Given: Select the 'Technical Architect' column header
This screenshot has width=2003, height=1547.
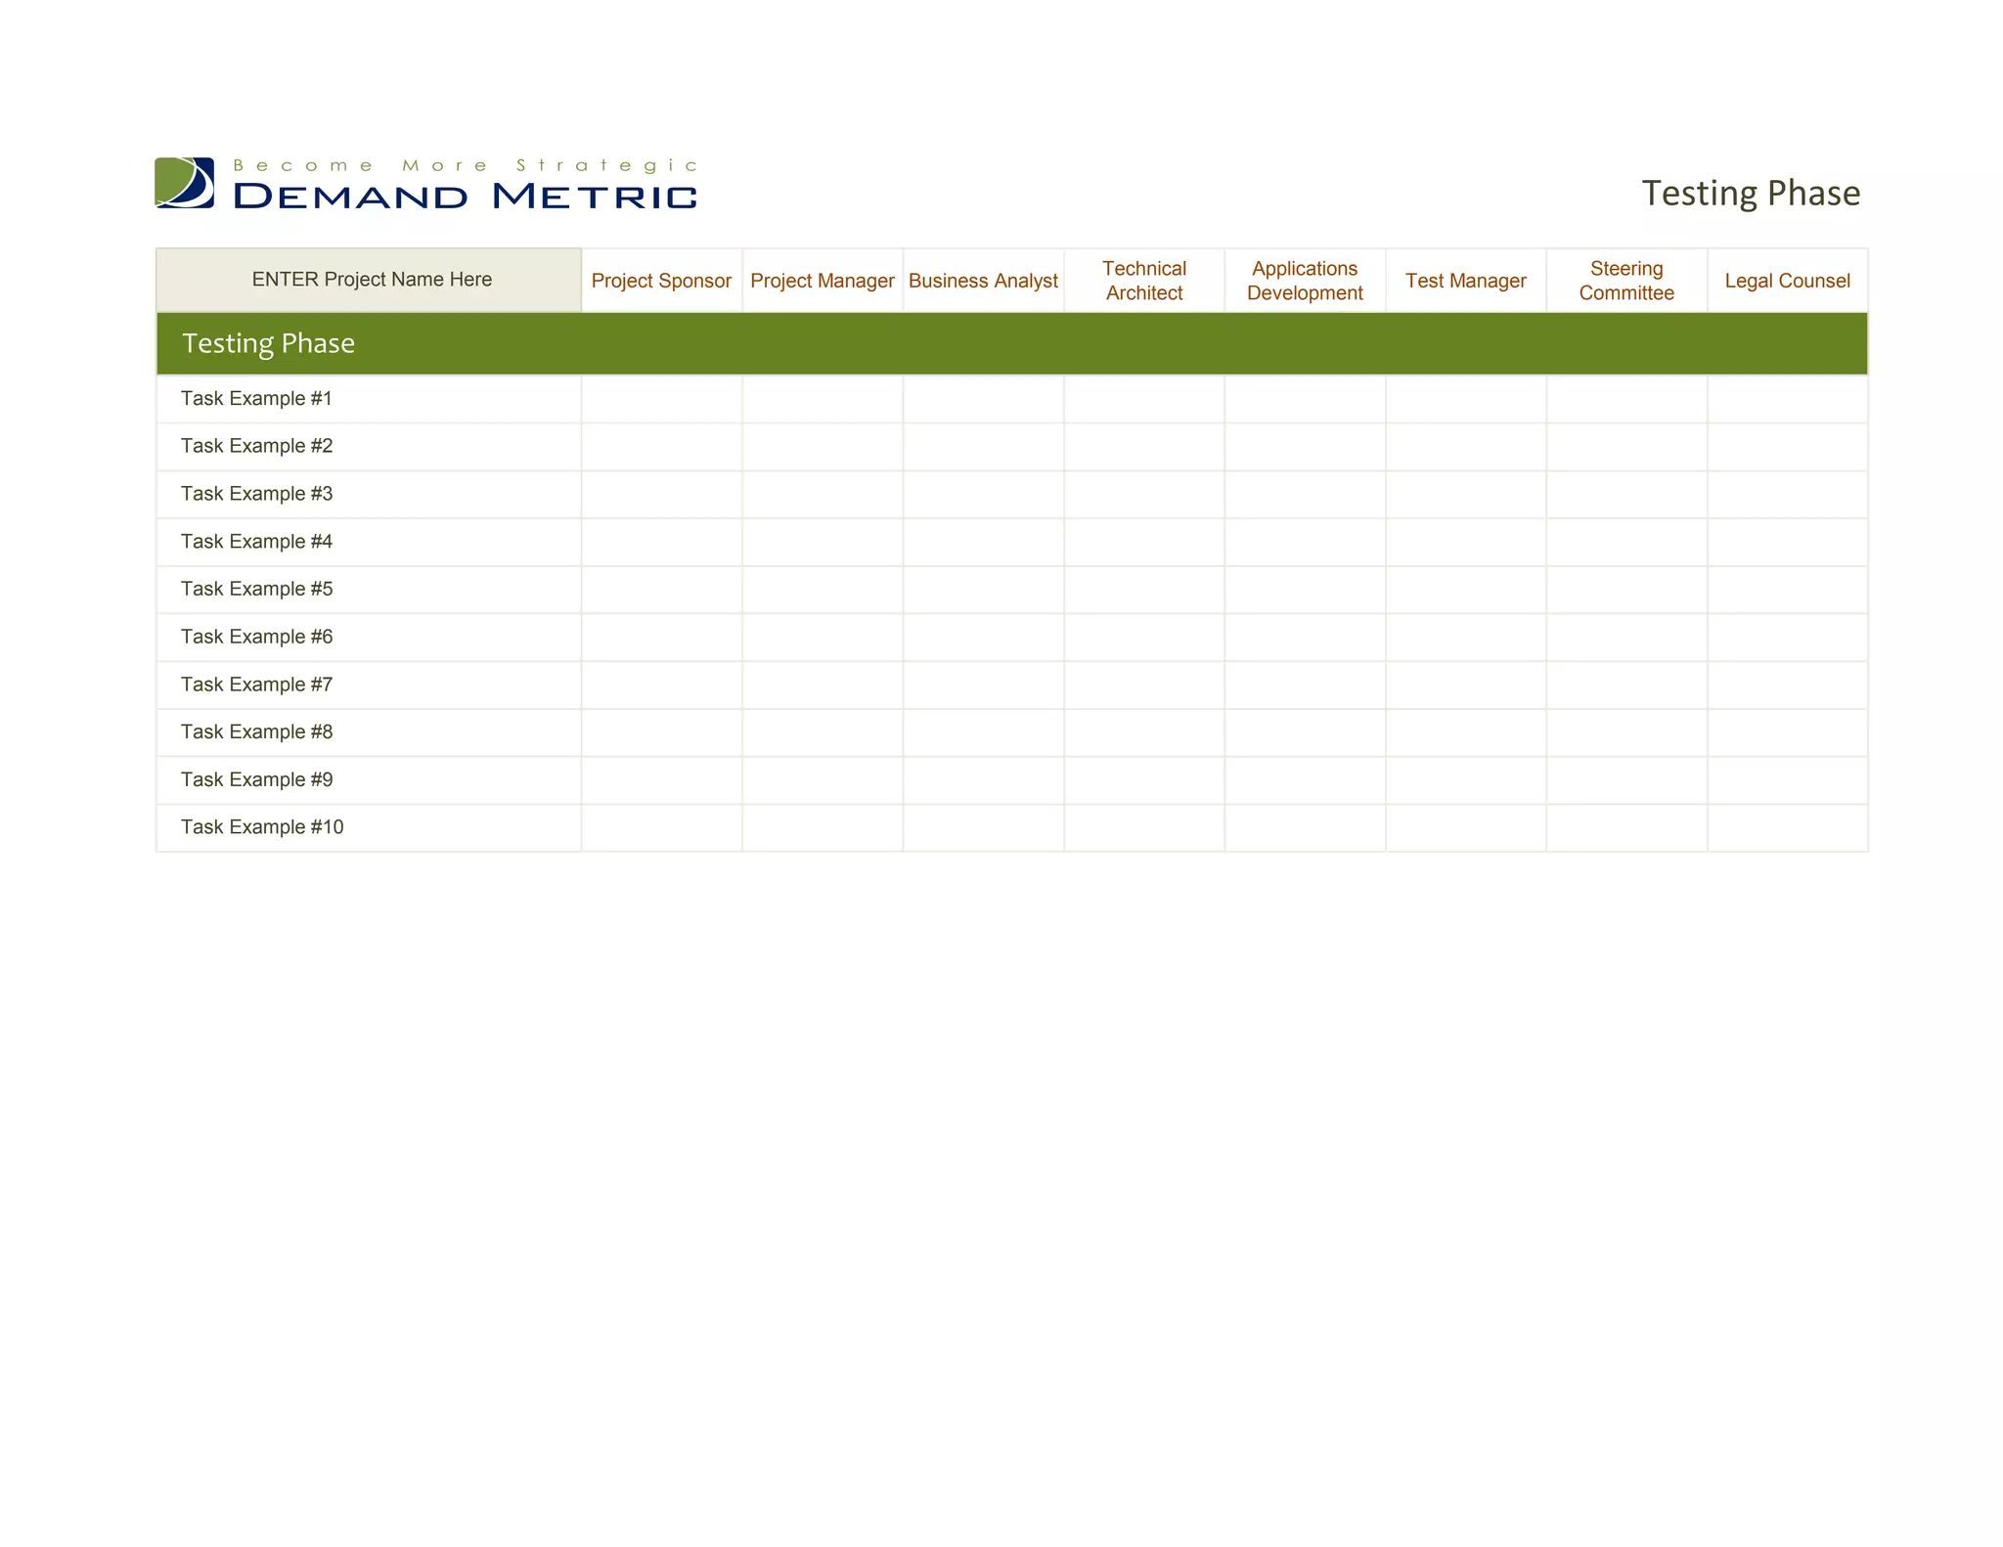Looking at the screenshot, I should pyautogui.click(x=1144, y=281).
